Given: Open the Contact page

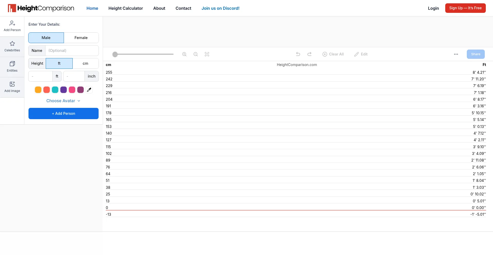Looking at the screenshot, I should click(x=183, y=8).
